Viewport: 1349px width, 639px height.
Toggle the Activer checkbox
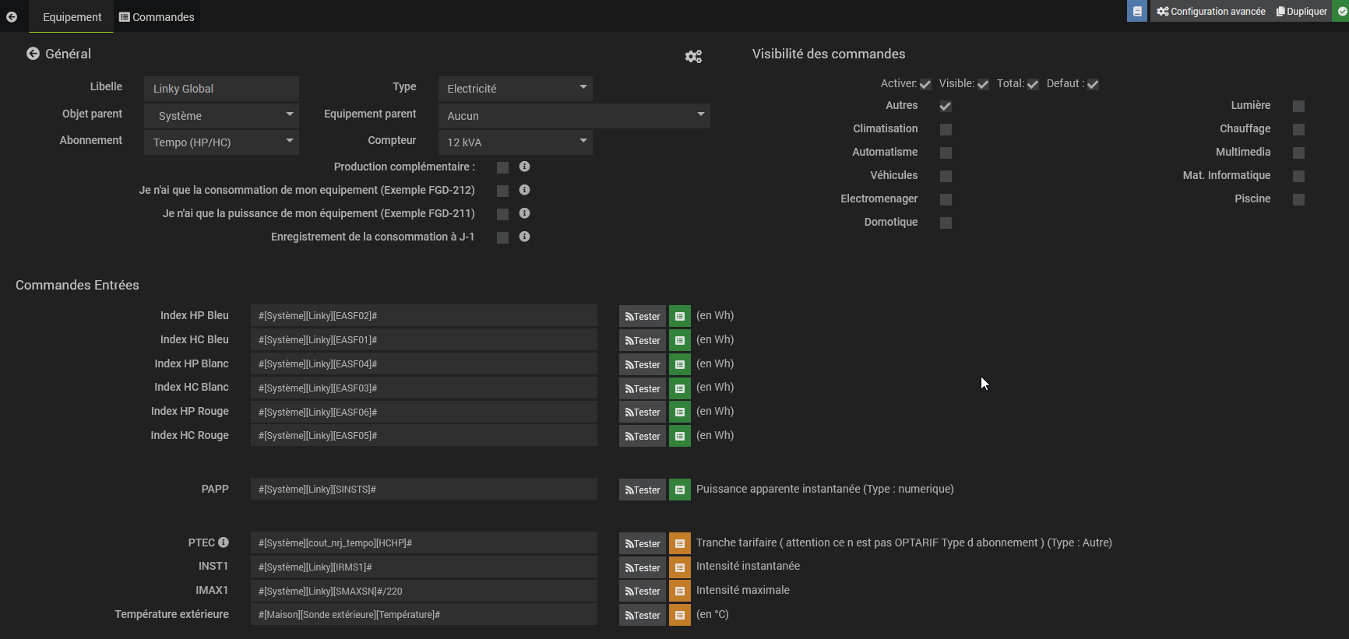(x=925, y=84)
